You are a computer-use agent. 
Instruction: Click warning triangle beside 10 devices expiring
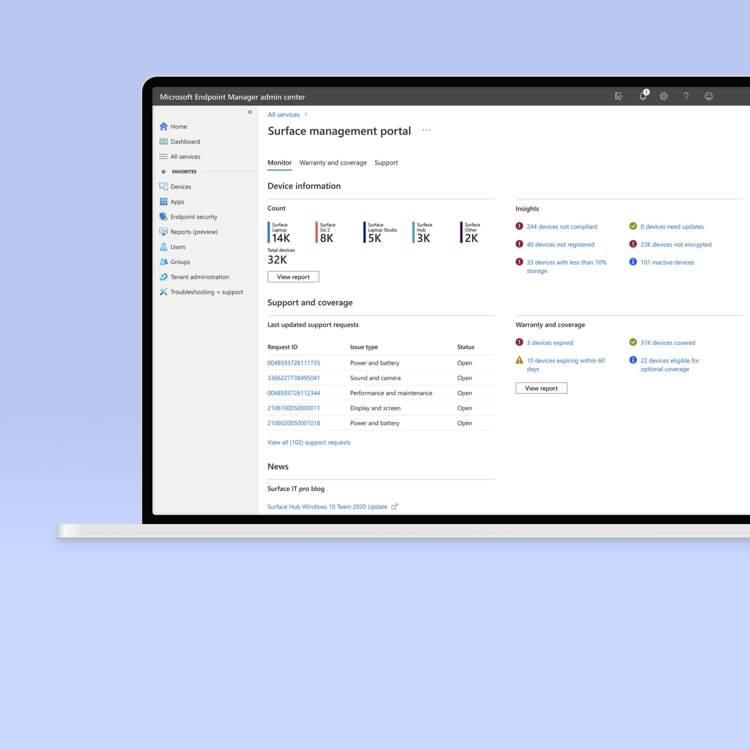point(519,360)
